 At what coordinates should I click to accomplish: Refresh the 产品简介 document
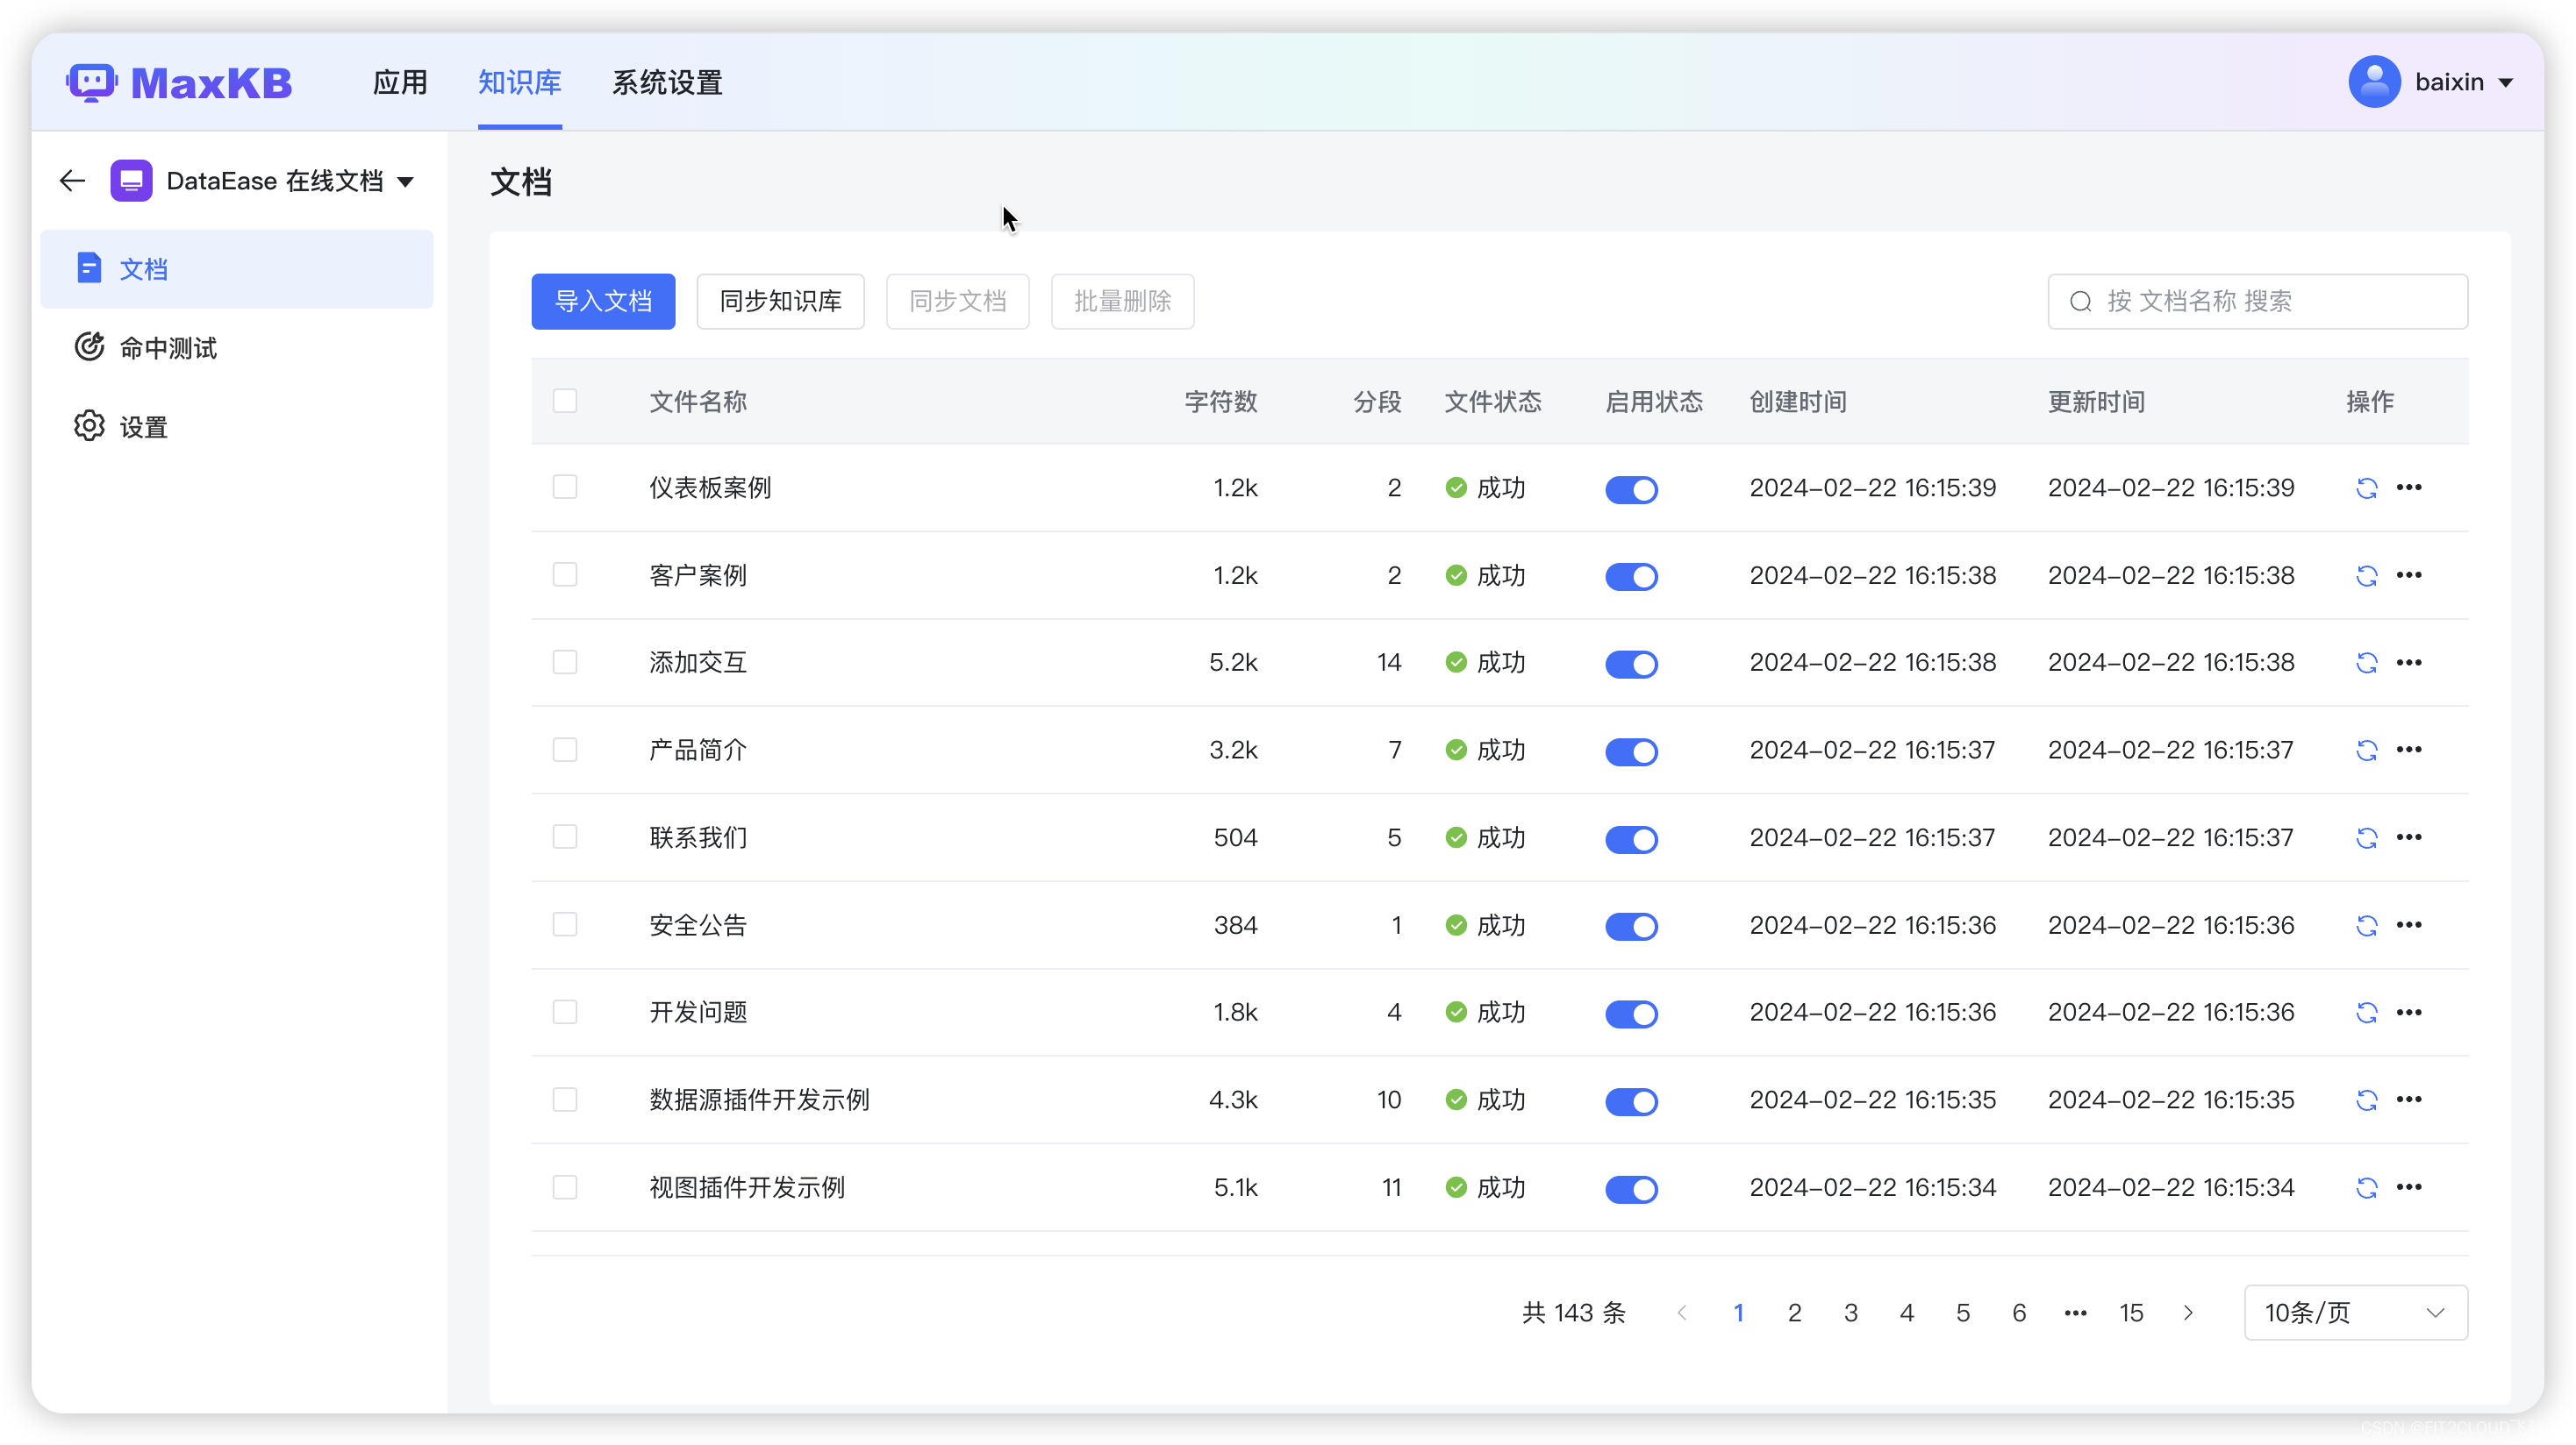coord(2366,750)
